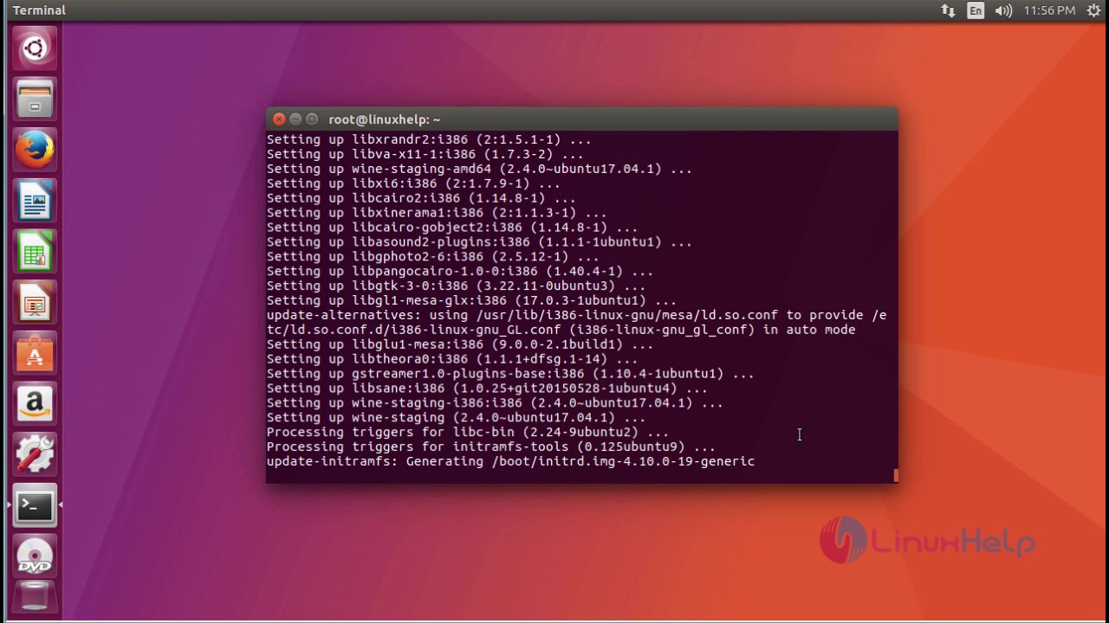Open LibreOffice Impress presentation icon
This screenshot has width=1109, height=623.
point(35,303)
